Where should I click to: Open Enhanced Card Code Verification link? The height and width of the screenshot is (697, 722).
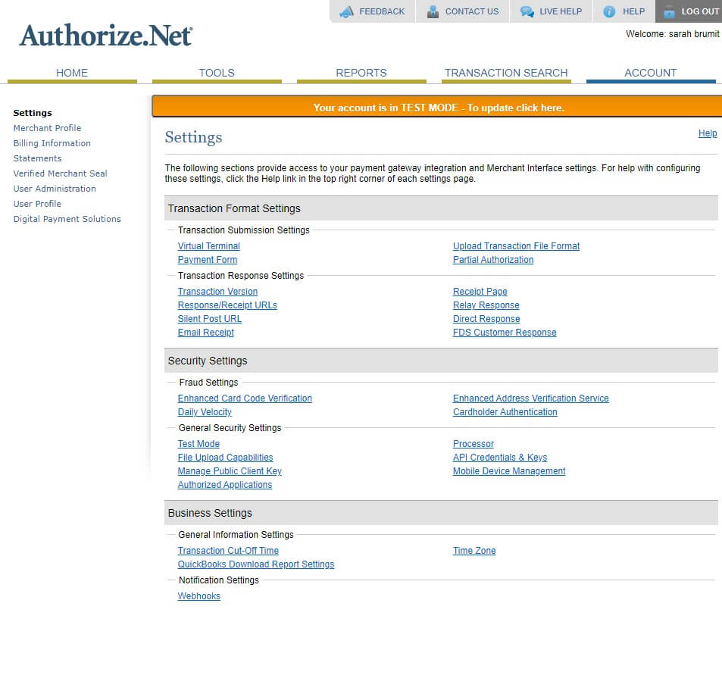[x=245, y=399]
